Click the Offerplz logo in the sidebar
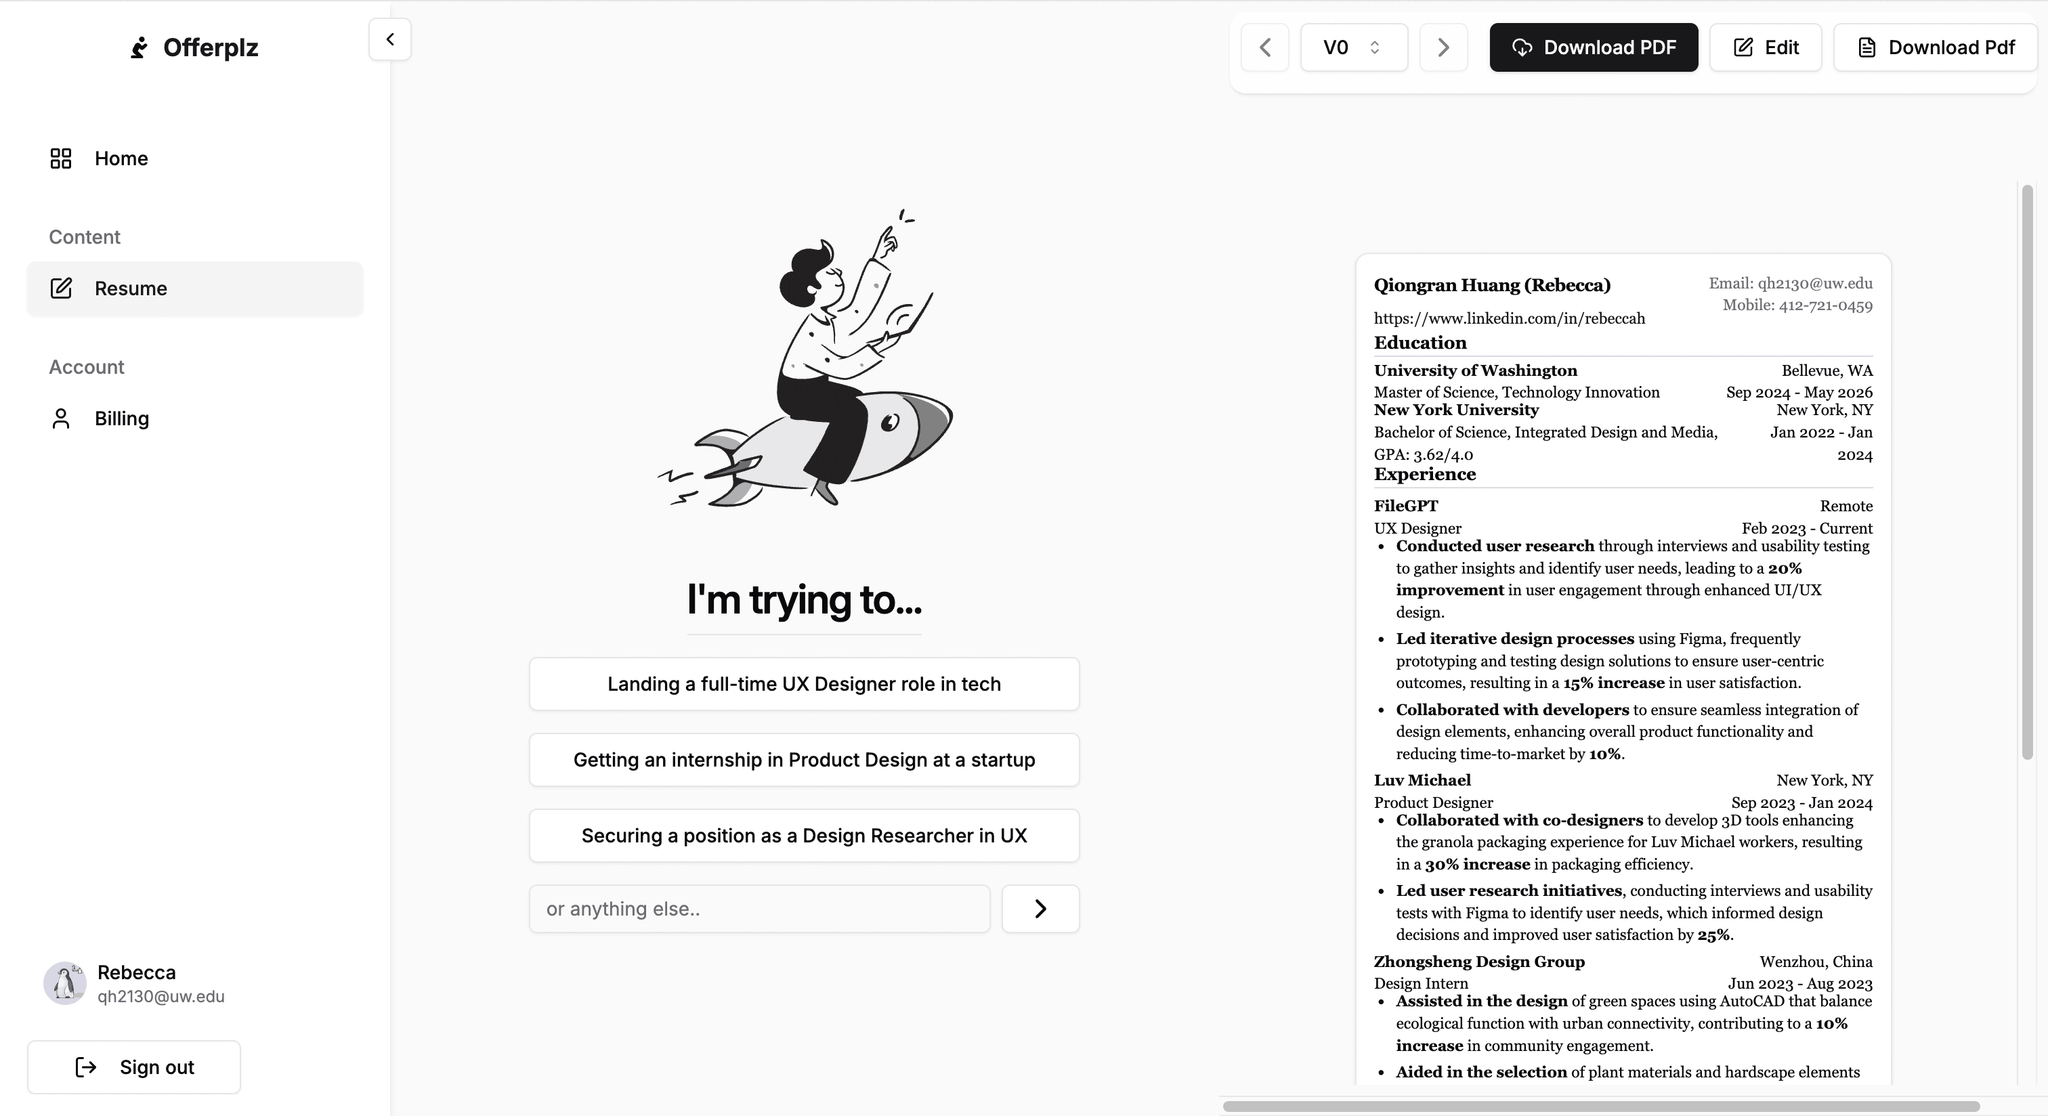Image resolution: width=2048 pixels, height=1116 pixels. [194, 47]
